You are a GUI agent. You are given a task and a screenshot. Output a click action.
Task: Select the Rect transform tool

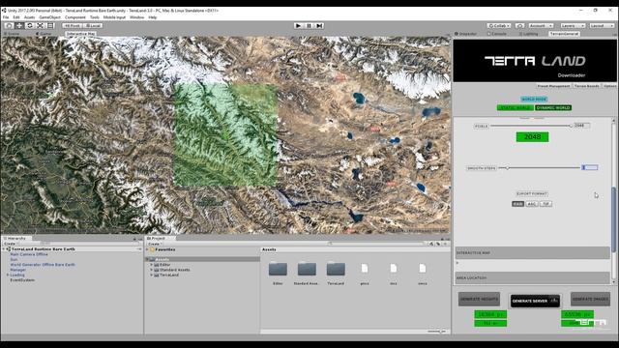coord(50,26)
